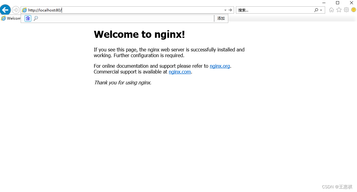Click the magnifier icon in the suggestion bar
The height and width of the screenshot is (192, 357).
pos(36,18)
